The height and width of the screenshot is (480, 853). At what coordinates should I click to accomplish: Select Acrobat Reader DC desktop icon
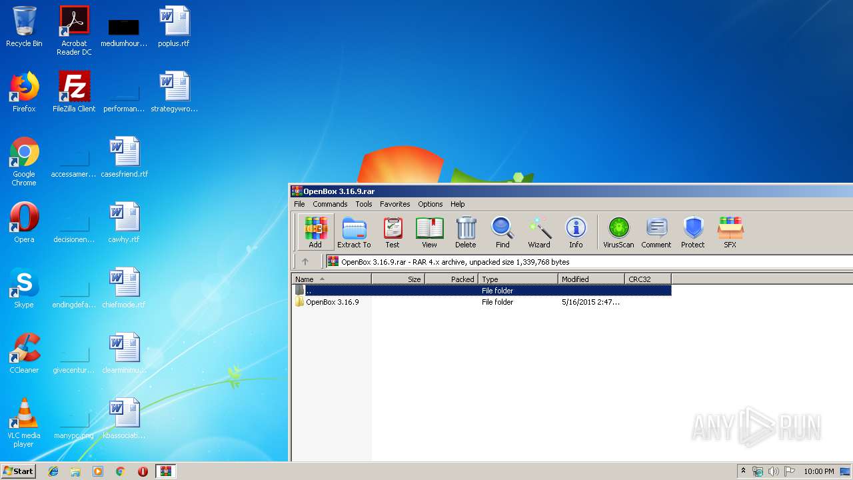click(74, 31)
